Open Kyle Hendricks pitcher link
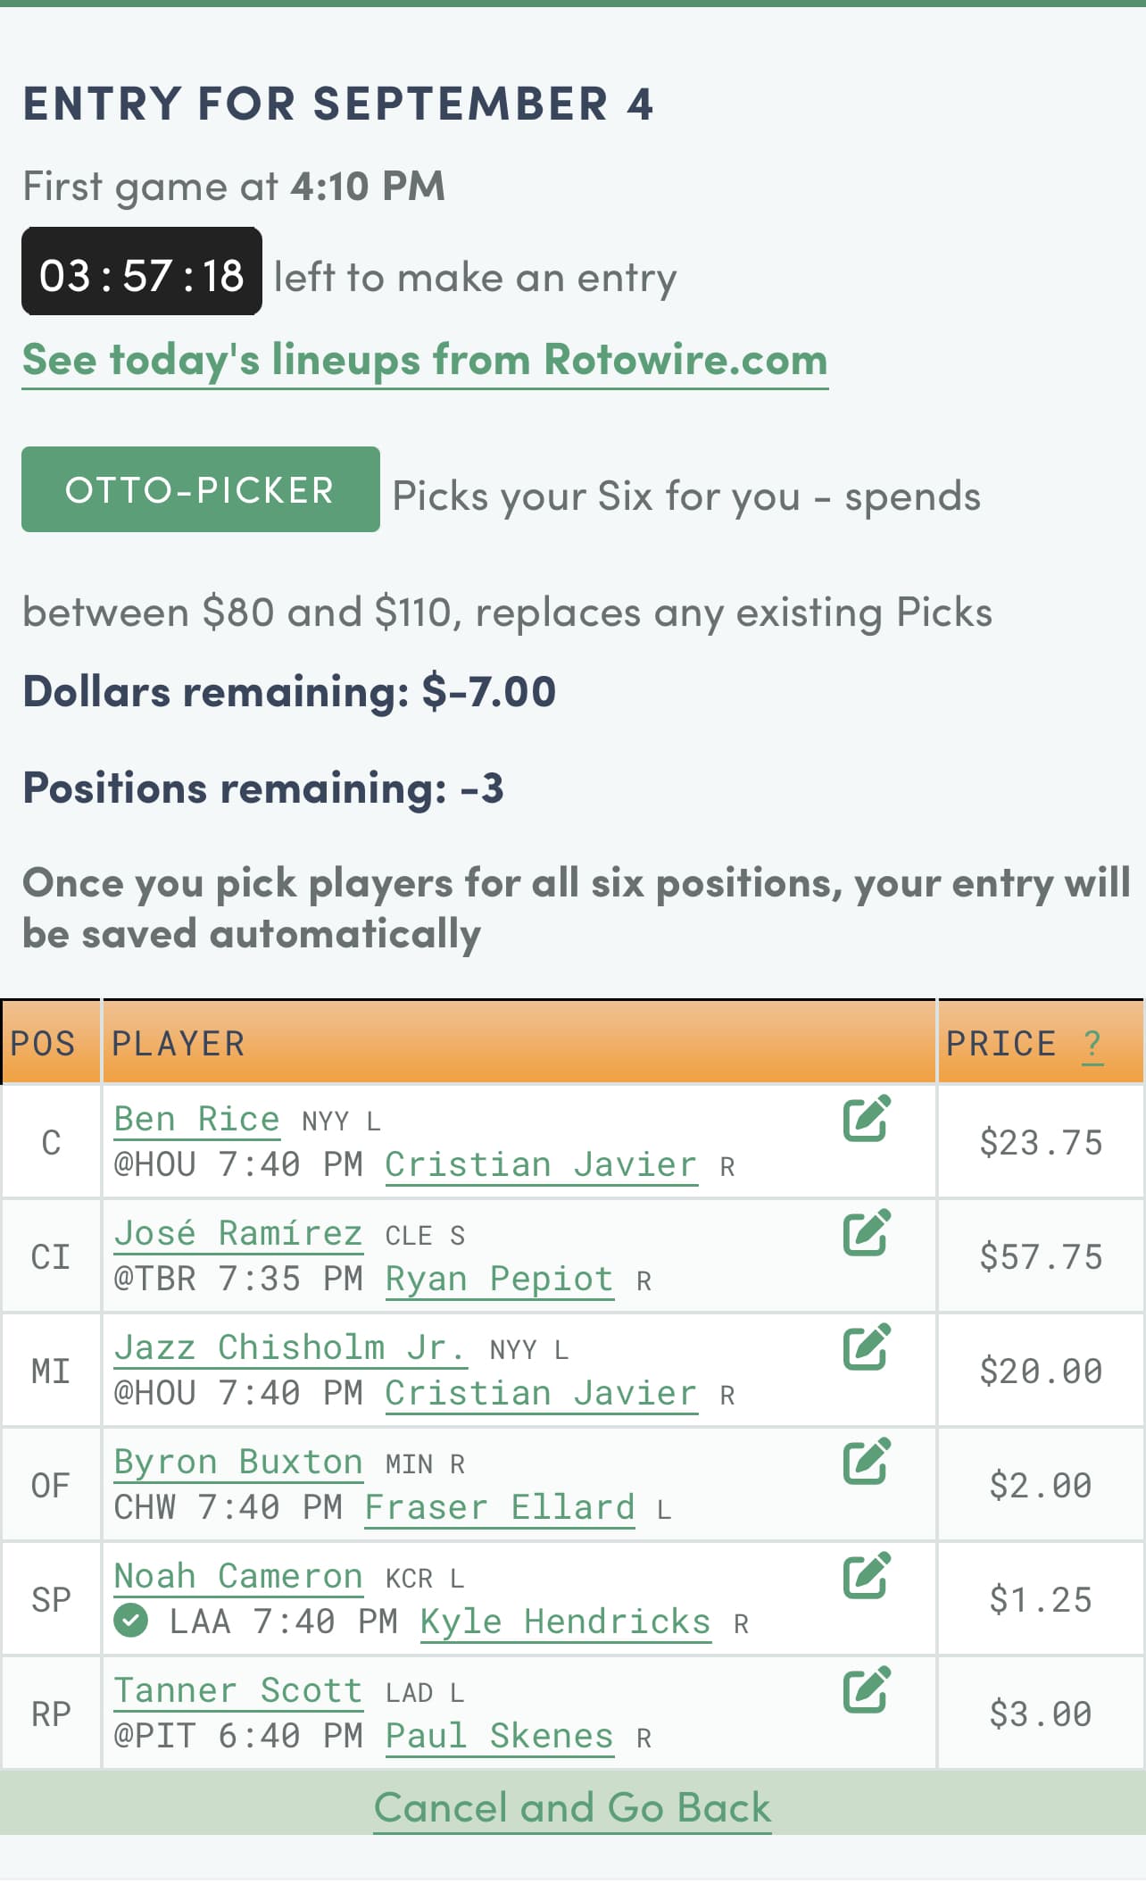Screen dimensions: 1146x1901 pyautogui.click(x=565, y=1622)
